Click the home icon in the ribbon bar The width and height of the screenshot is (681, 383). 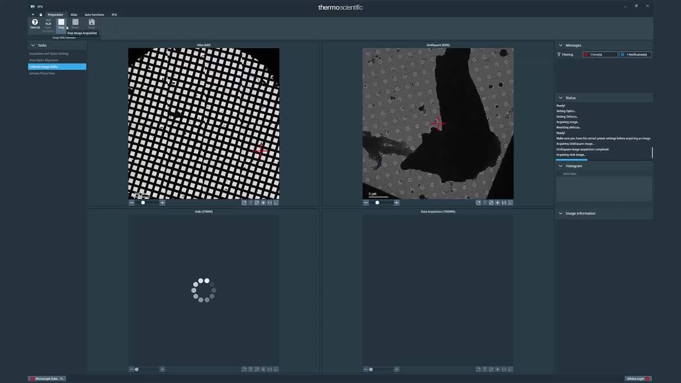[x=40, y=14]
